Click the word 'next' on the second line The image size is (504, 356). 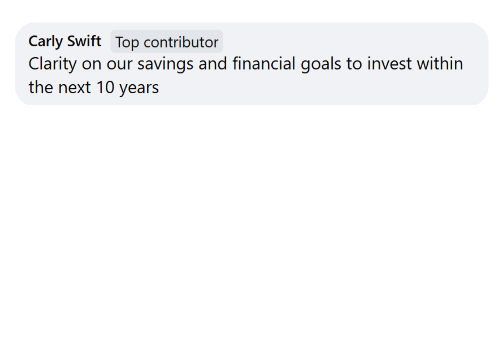coord(74,87)
